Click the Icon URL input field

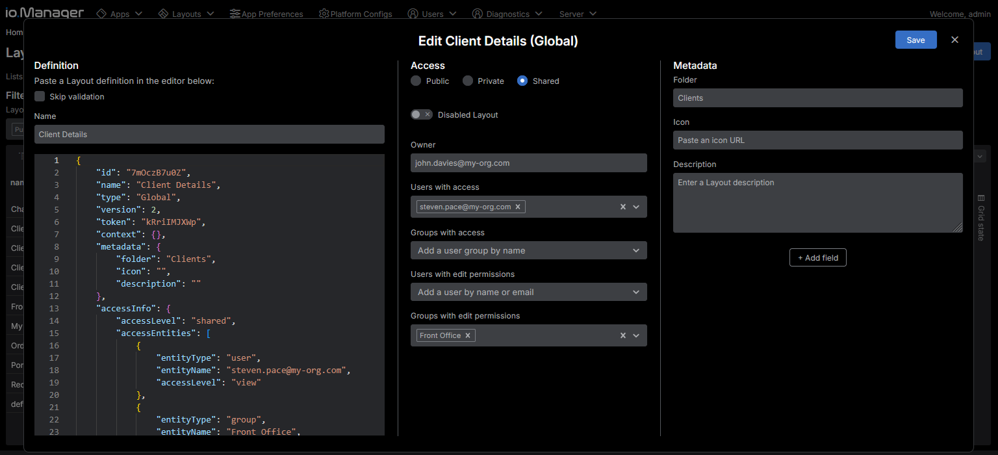pos(818,140)
